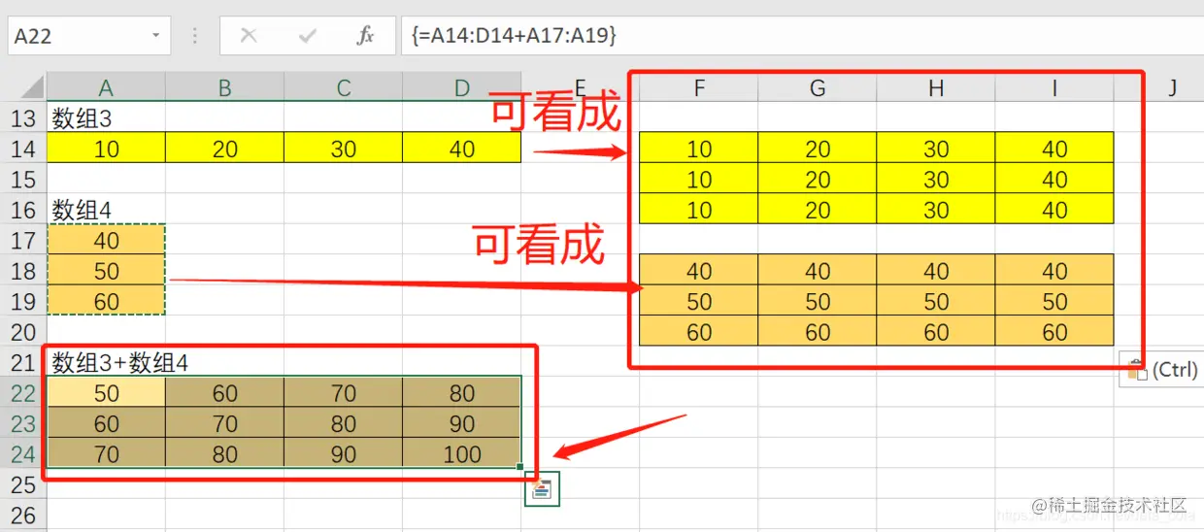
Task: Select column H header
Action: click(x=936, y=88)
